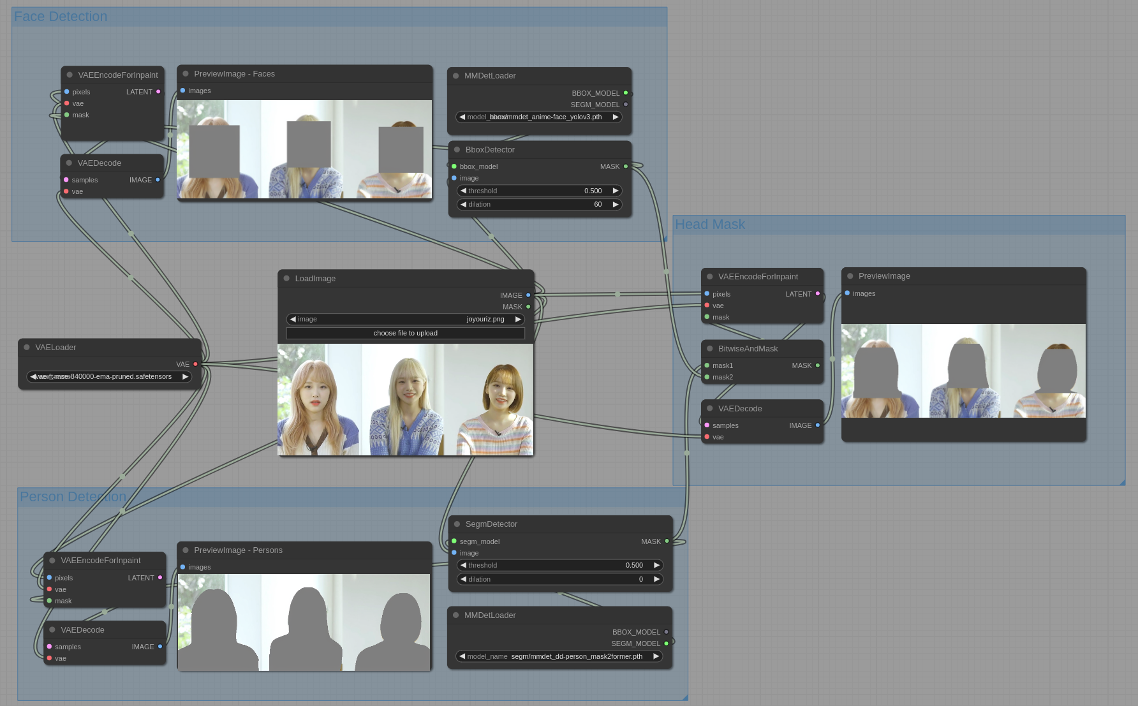The height and width of the screenshot is (706, 1138).
Task: Click the SegmDetector segm_model input socket
Action: coord(454,541)
